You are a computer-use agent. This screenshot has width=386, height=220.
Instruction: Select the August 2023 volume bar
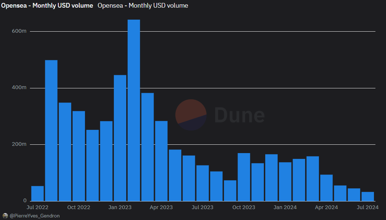(x=216, y=186)
